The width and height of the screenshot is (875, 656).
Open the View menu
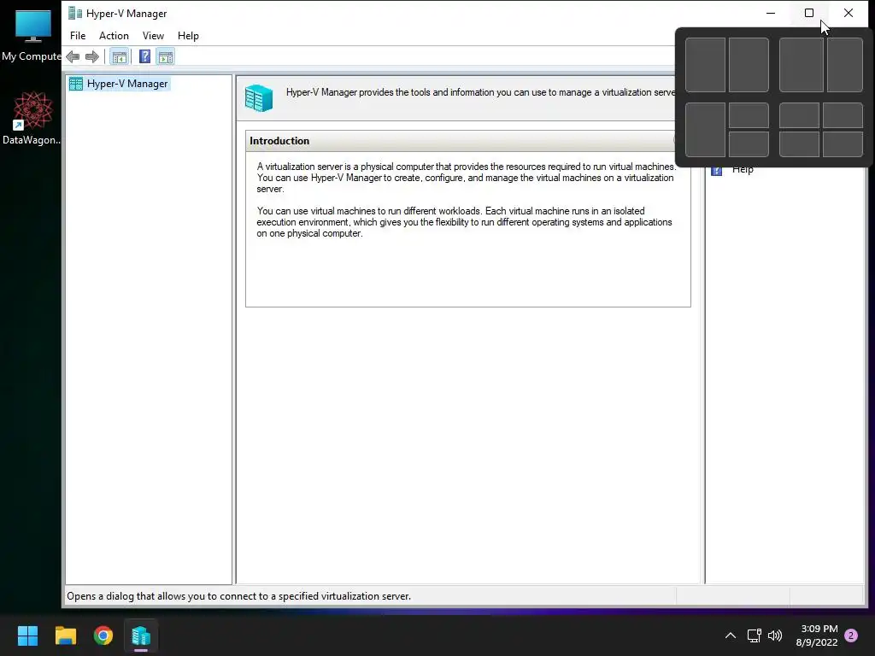[153, 36]
